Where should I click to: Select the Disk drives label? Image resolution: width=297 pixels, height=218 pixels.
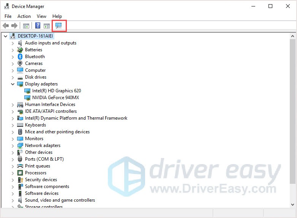[x=36, y=77]
